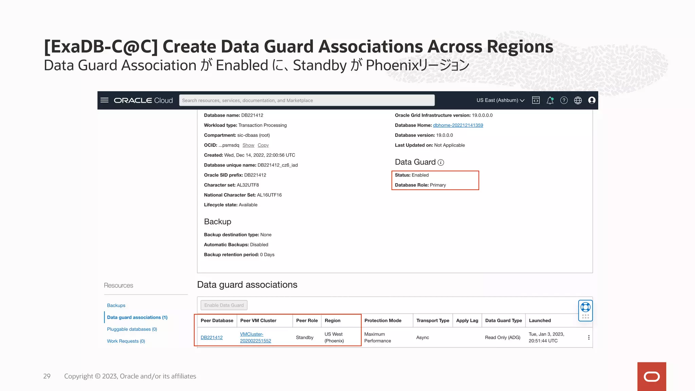Click the Data Guard Type column header
Viewport: 695px width, 391px height.
click(504, 320)
